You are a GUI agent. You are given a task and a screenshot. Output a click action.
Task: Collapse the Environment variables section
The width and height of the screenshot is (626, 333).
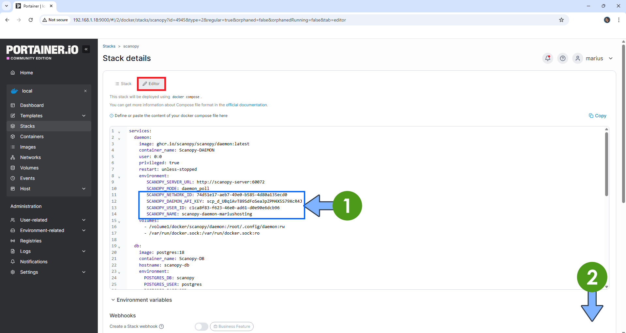(113, 300)
